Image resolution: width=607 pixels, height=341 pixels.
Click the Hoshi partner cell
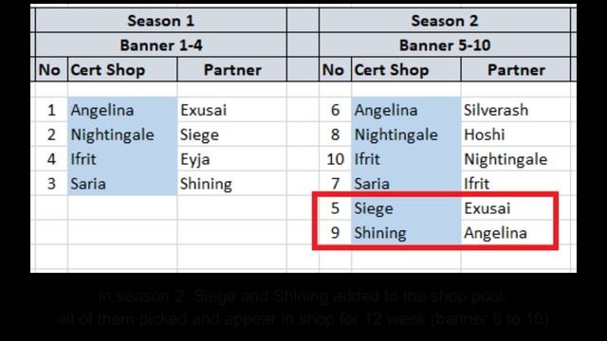click(x=516, y=135)
